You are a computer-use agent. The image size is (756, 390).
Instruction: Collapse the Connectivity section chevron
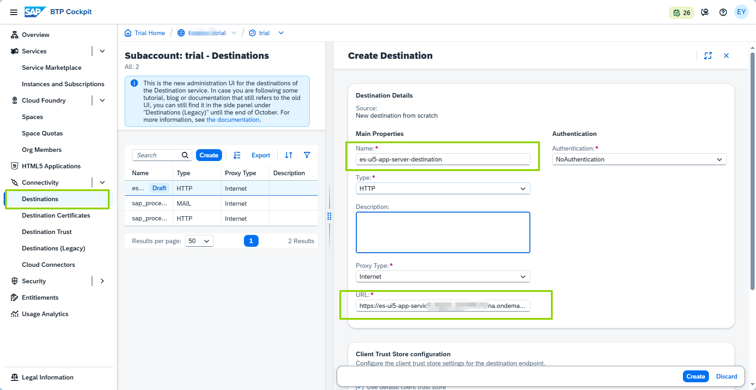point(102,182)
